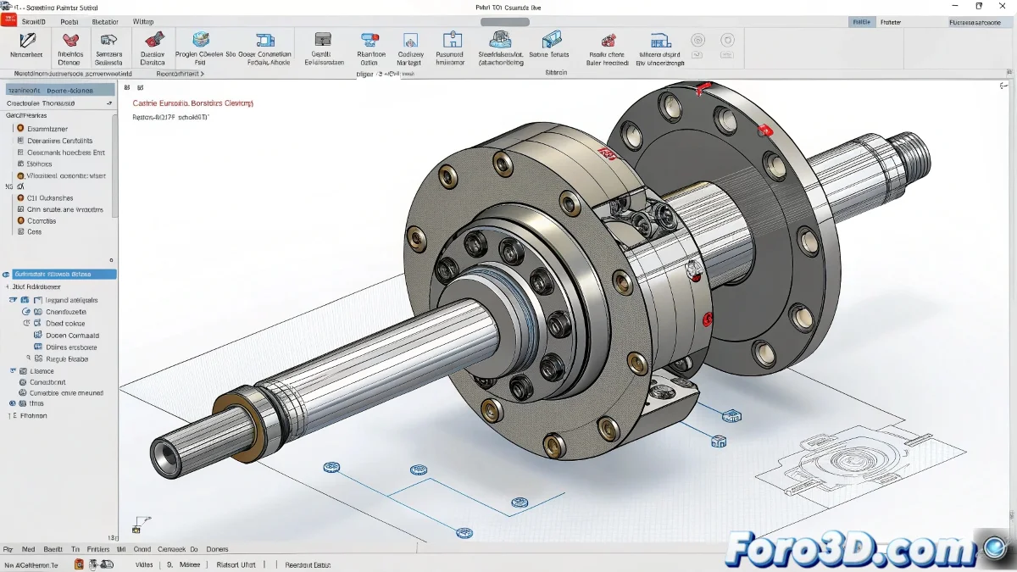Image resolution: width=1017 pixels, height=572 pixels.
Task: Select the Ccorrotlas tree item
Action: click(x=42, y=220)
